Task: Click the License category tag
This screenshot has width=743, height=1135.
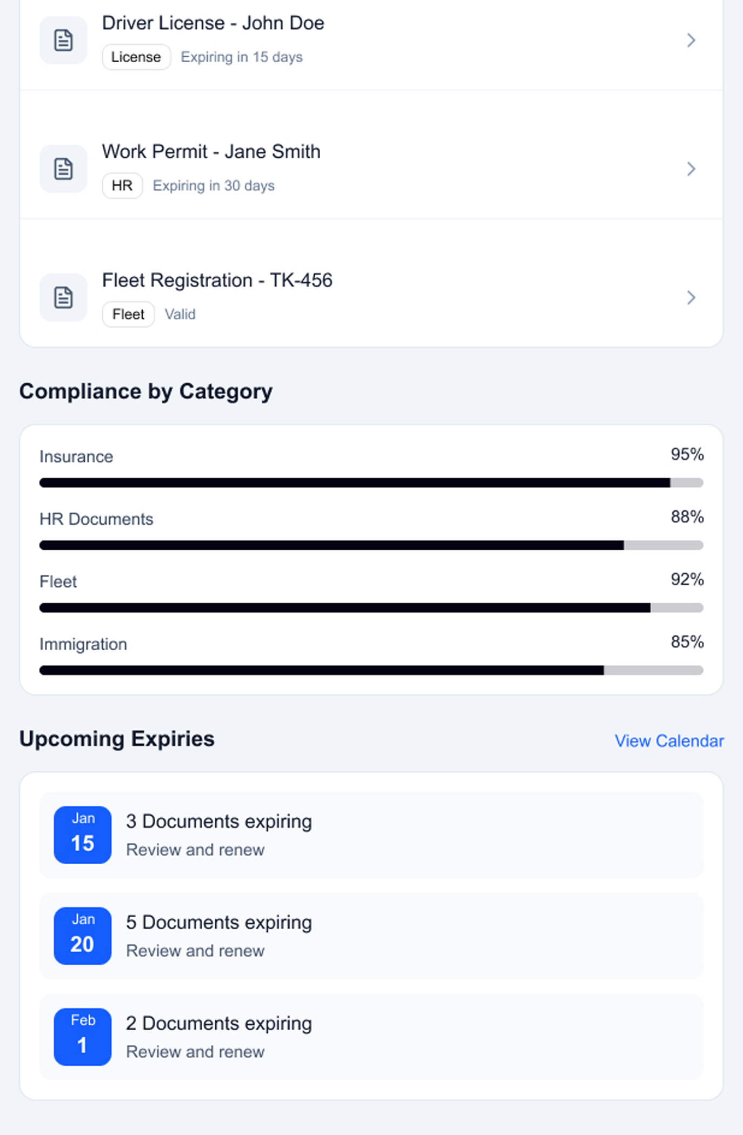Action: (136, 57)
